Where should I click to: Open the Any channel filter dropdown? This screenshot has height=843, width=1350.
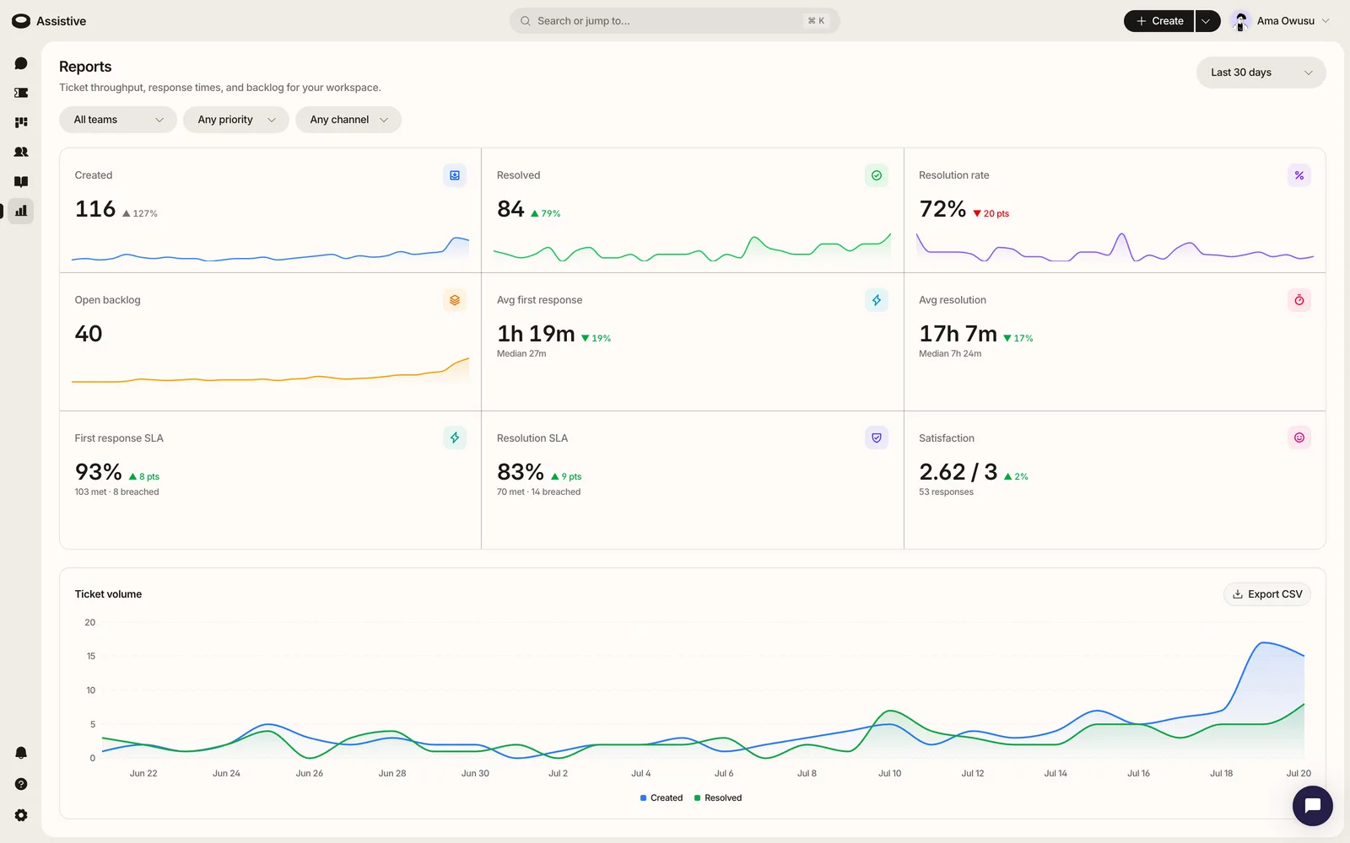click(348, 120)
